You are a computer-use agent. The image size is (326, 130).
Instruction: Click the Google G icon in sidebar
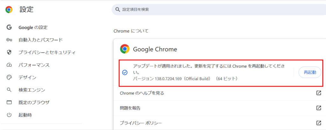(x=9, y=27)
